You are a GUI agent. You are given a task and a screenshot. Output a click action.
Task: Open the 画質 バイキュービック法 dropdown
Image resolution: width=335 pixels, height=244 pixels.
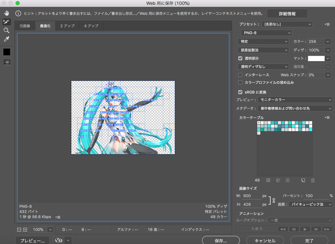(x=311, y=204)
